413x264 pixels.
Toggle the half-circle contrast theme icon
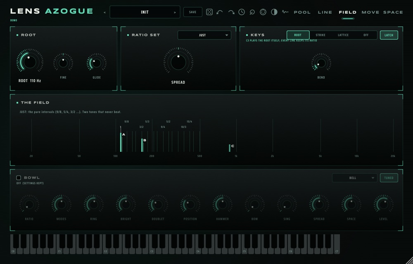[x=274, y=12]
